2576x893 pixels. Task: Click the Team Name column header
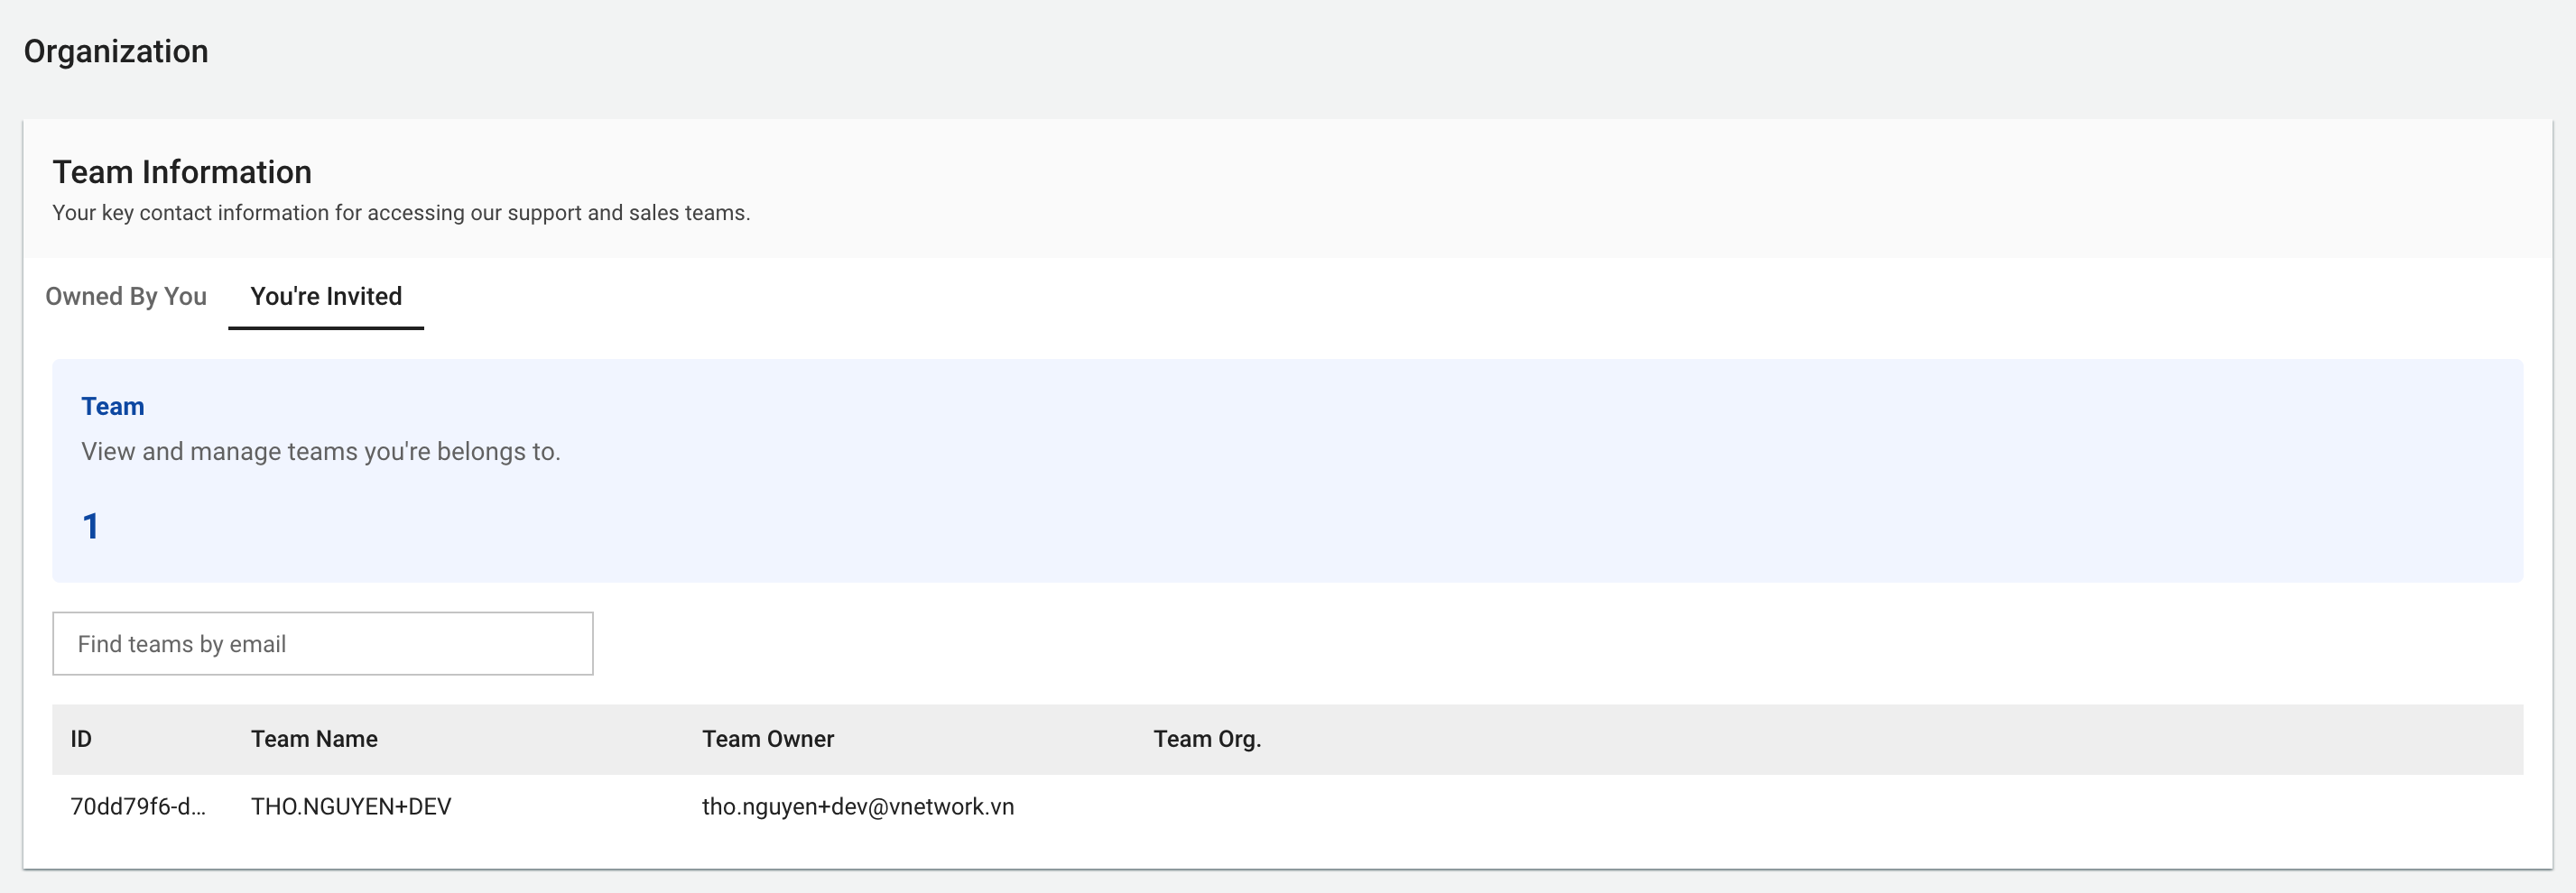point(314,739)
